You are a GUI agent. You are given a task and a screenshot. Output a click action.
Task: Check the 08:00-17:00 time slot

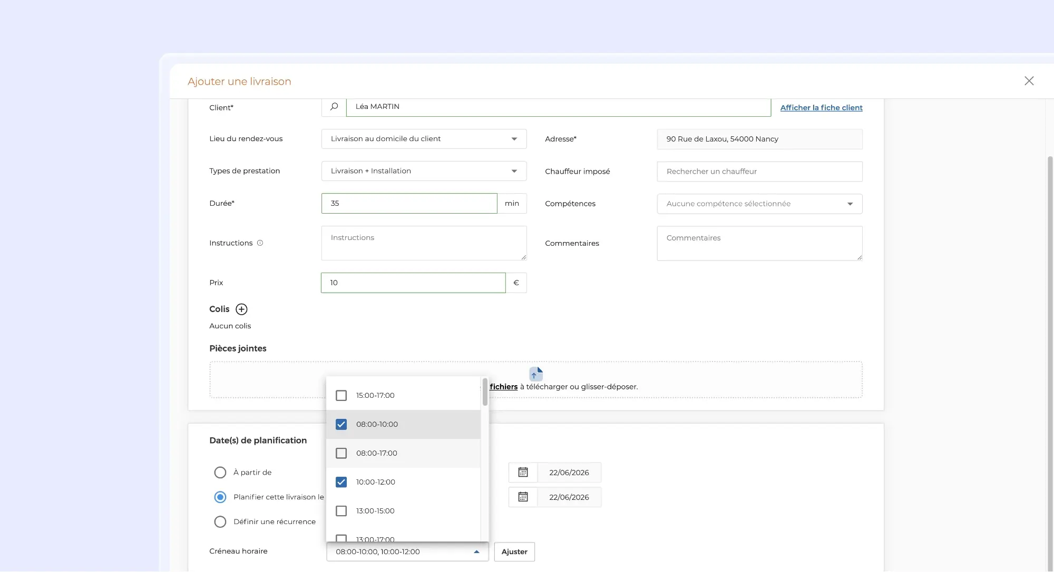(341, 454)
